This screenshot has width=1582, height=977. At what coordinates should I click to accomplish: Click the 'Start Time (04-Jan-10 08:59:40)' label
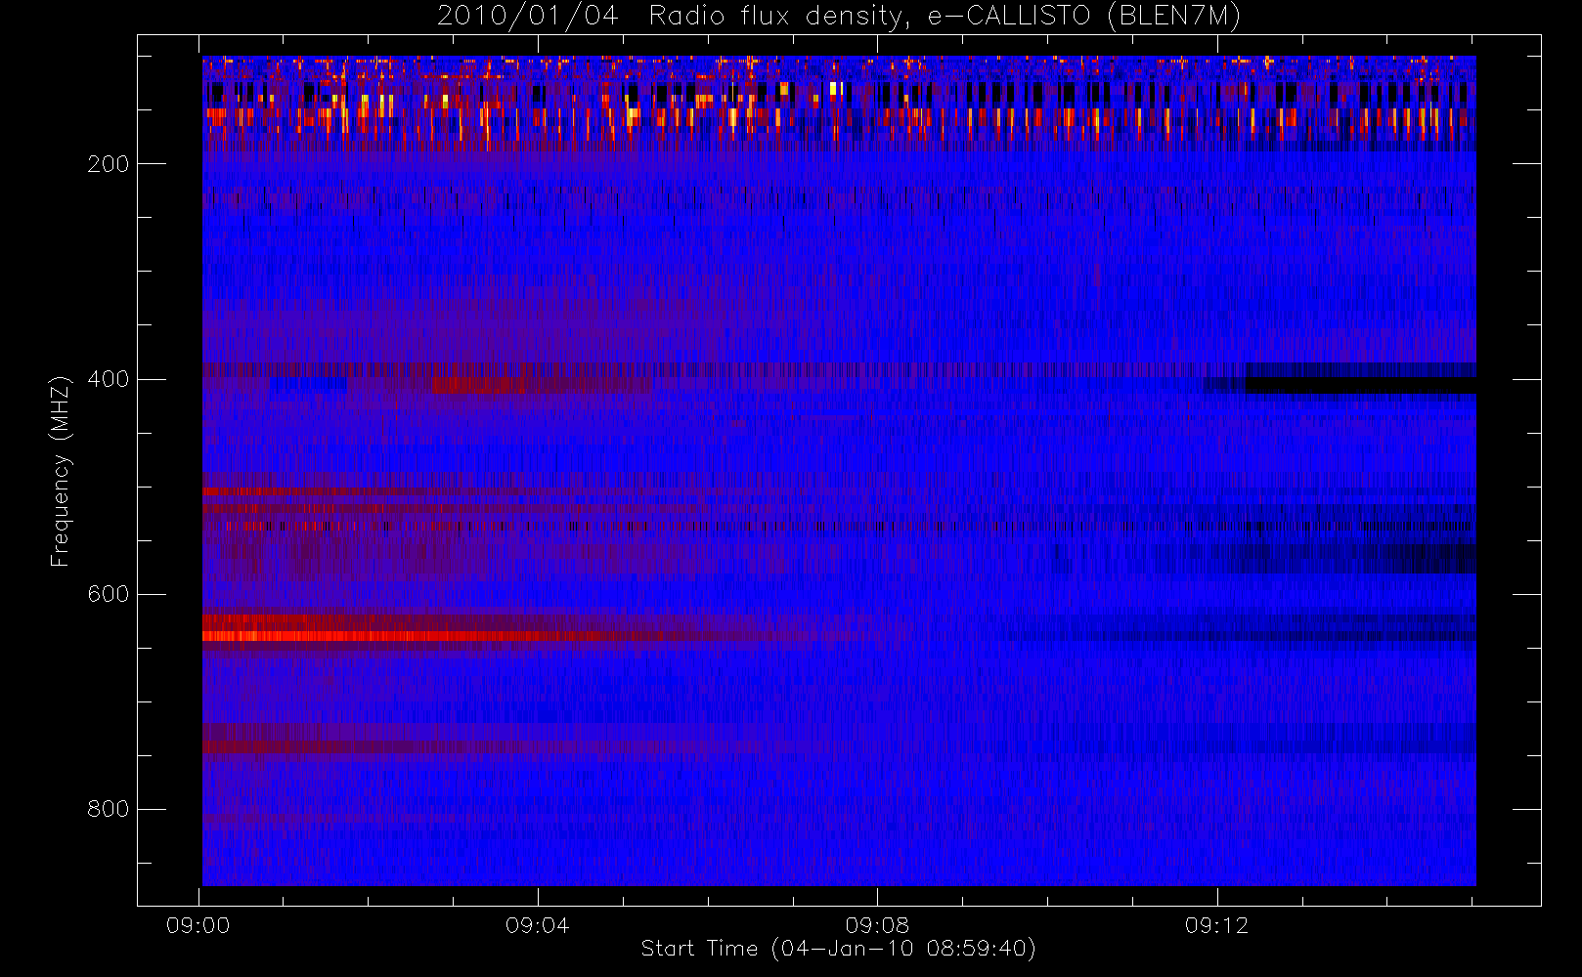(838, 948)
